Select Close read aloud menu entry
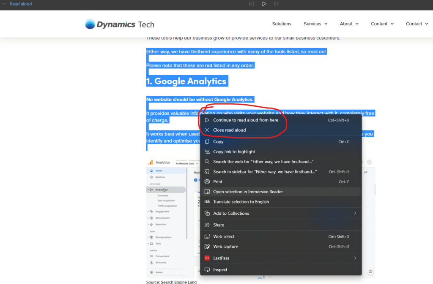 tap(281, 130)
